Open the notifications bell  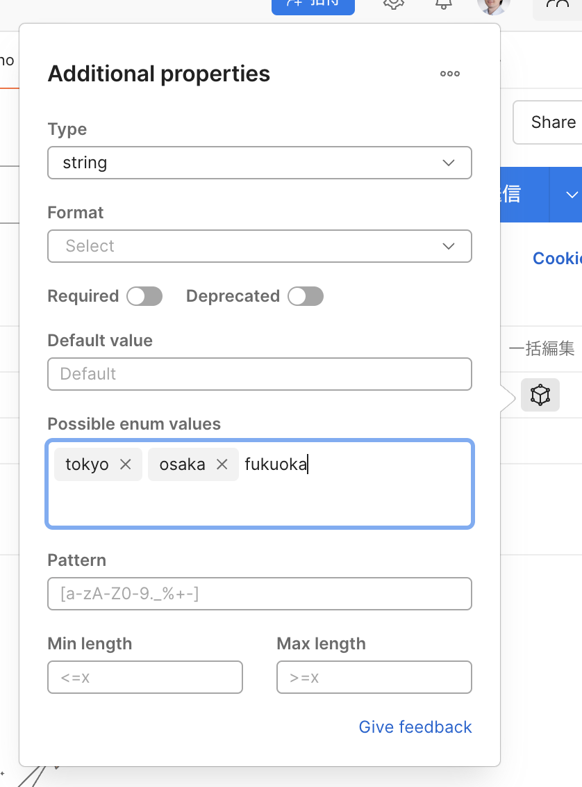tap(443, 3)
